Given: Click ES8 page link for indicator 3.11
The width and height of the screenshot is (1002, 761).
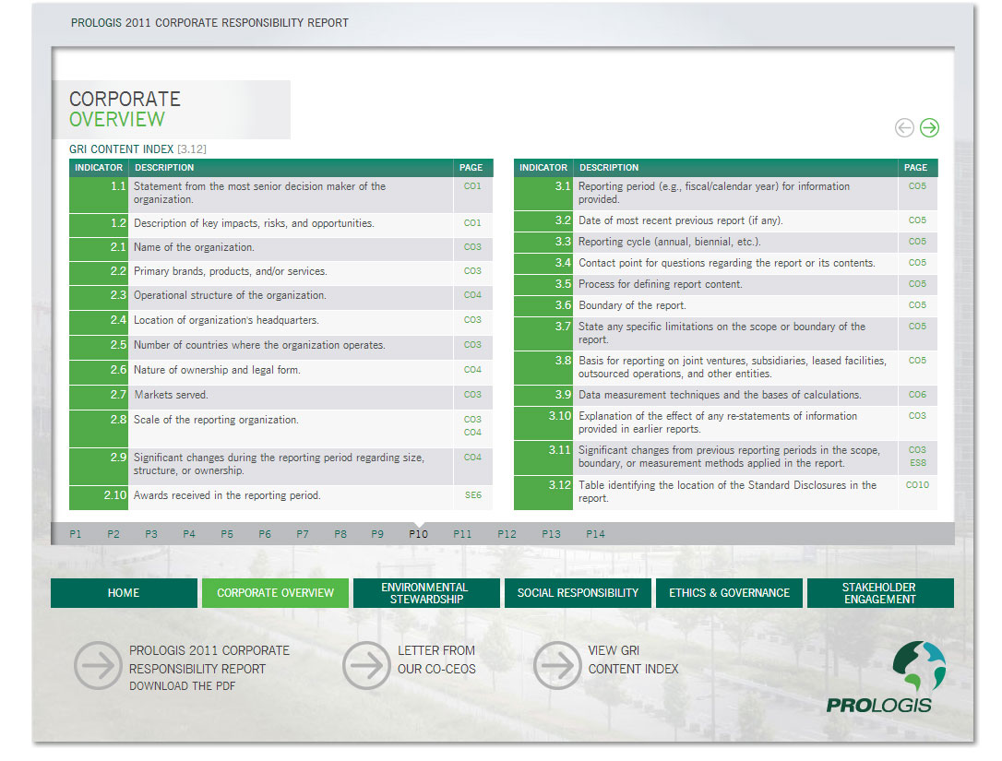Looking at the screenshot, I should pyautogui.click(x=917, y=463).
